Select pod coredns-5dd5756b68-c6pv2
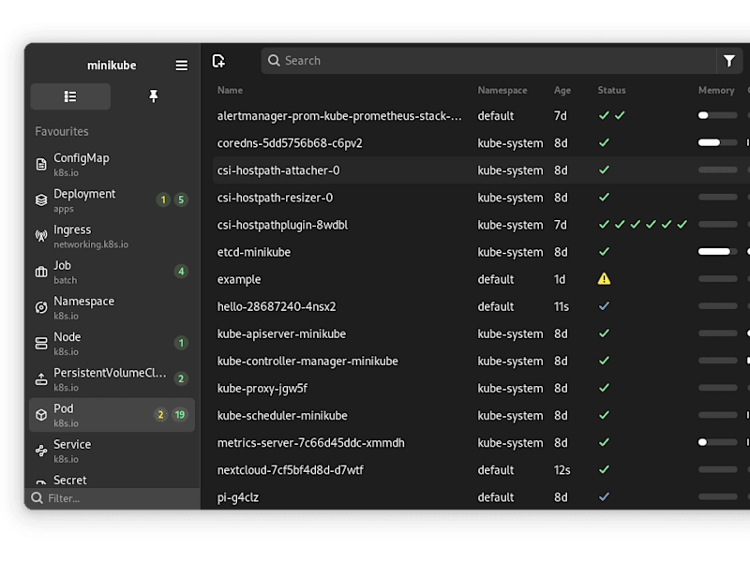 pos(481,143)
